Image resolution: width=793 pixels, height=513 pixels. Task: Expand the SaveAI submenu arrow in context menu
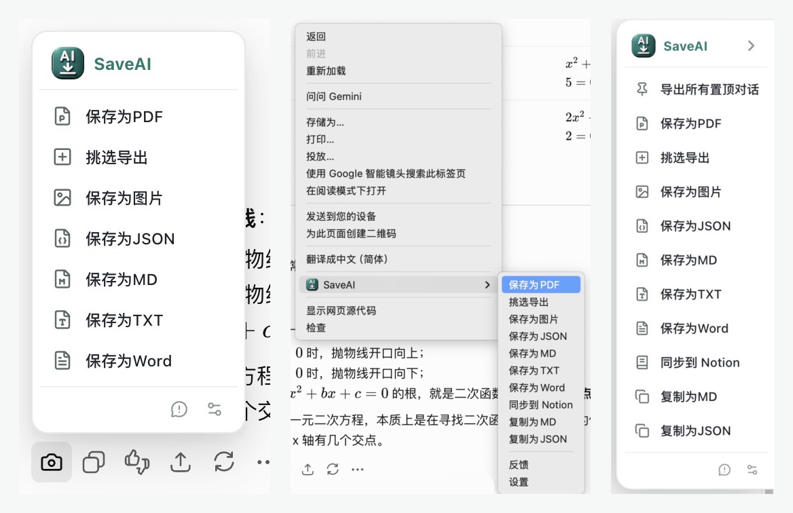pos(487,285)
